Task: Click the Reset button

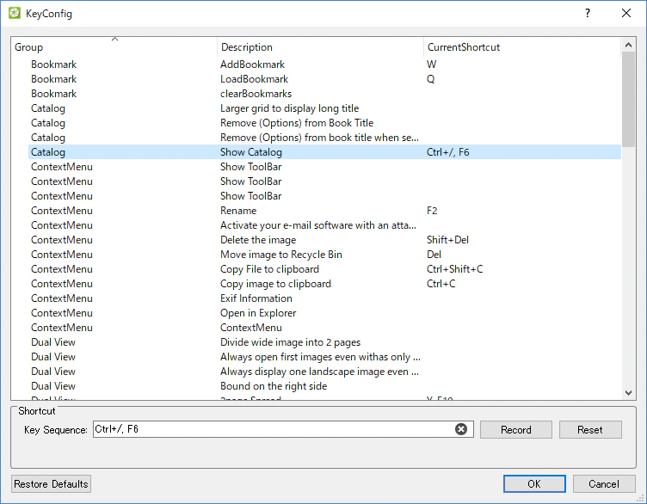Action: tap(590, 430)
